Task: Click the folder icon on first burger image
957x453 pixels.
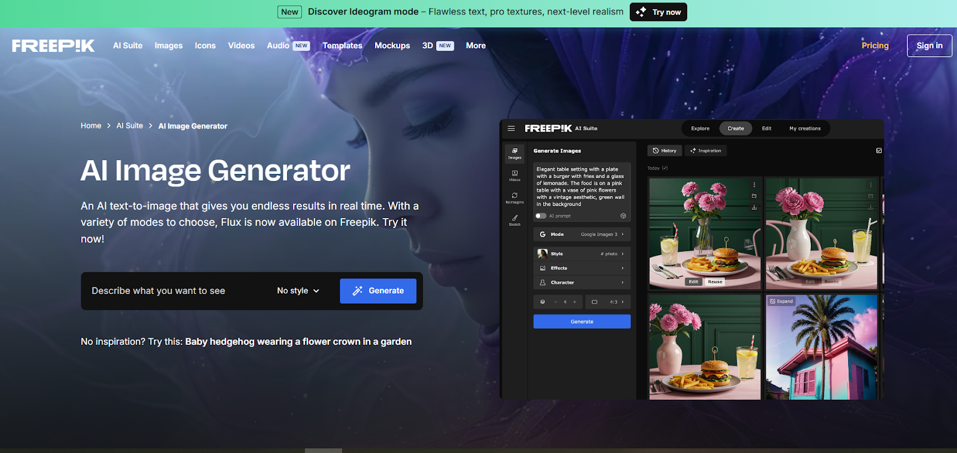Action: point(754,196)
